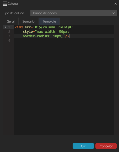The image size is (119, 152).
Task: Click the info icon beside line 1
Action: 6,27
